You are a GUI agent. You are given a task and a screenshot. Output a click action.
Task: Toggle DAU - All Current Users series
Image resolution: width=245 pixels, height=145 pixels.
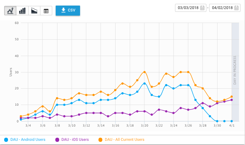[124, 139]
